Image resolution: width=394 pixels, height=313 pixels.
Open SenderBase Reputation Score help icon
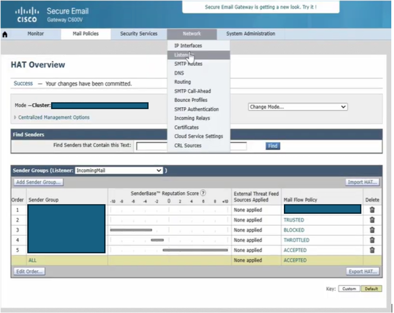pos(203,193)
